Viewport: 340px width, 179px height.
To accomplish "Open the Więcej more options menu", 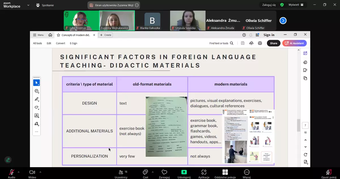I will 246,172.
